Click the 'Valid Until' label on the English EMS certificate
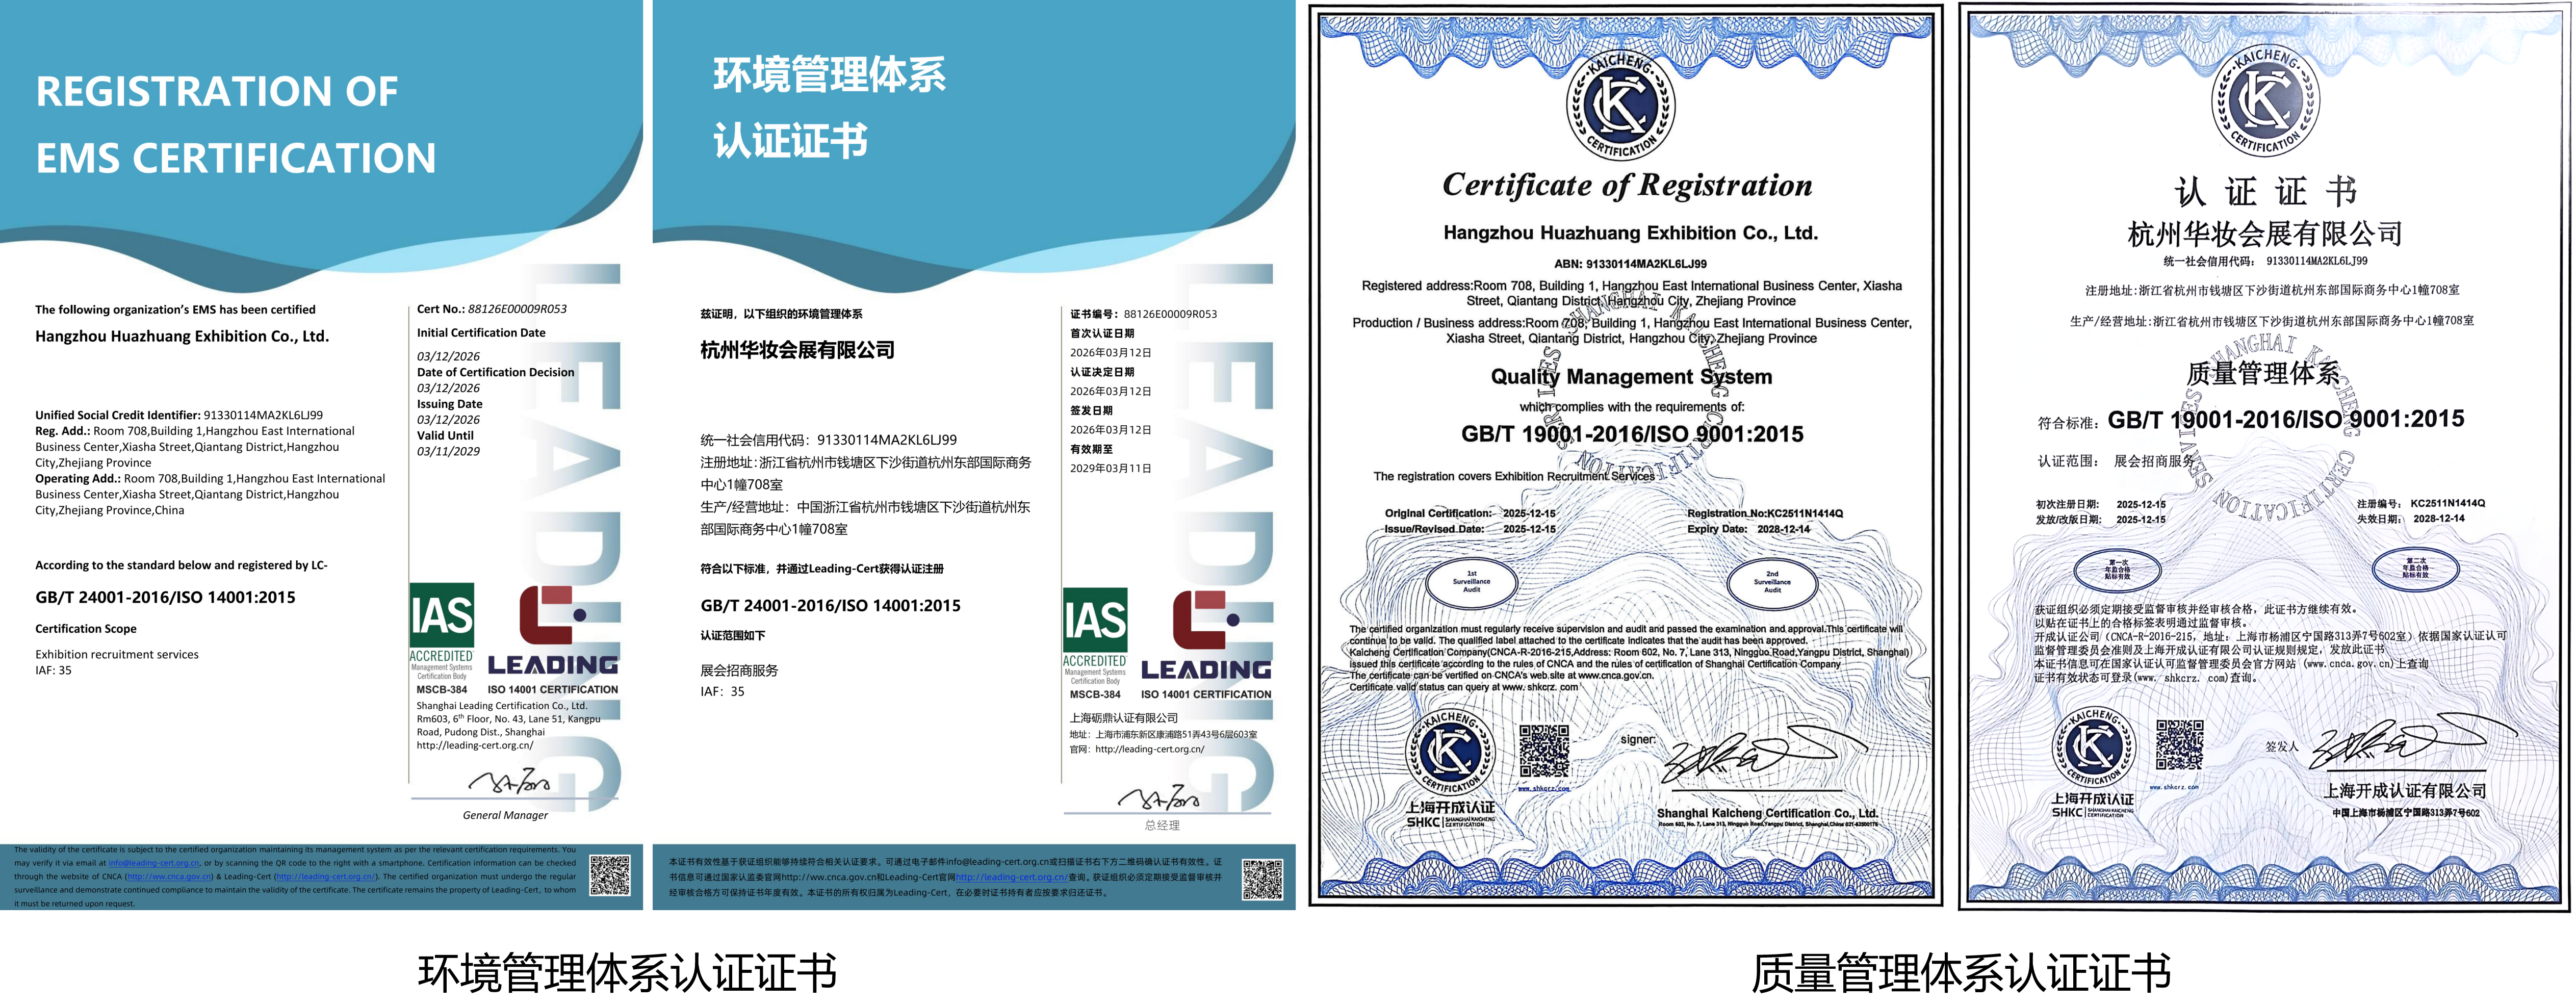This screenshot has width=2576, height=1006. click(x=445, y=436)
